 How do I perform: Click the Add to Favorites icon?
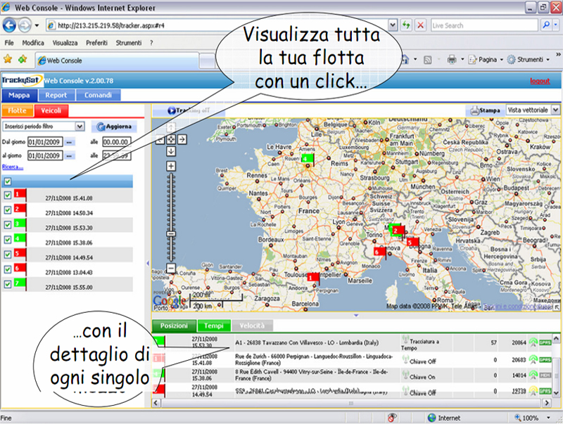point(23,59)
